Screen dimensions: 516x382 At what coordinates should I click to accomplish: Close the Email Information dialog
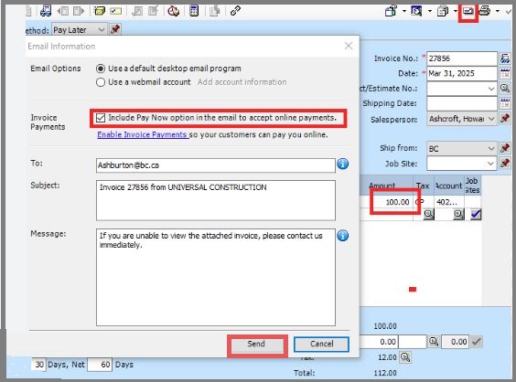(349, 46)
